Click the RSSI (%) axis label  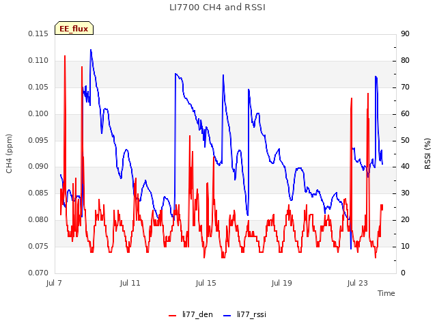click(x=427, y=154)
